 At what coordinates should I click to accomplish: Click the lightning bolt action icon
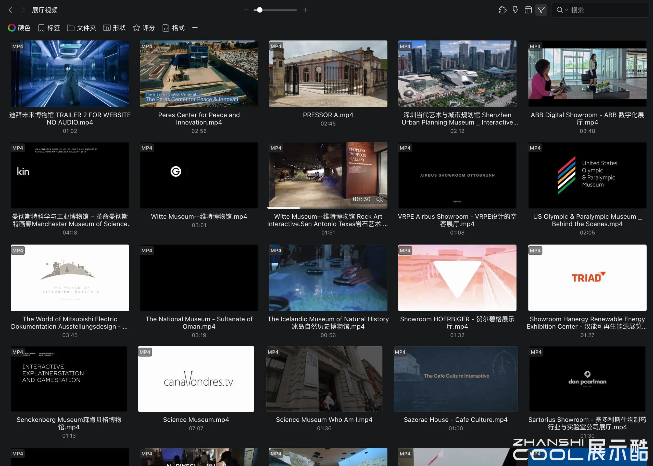[515, 10]
